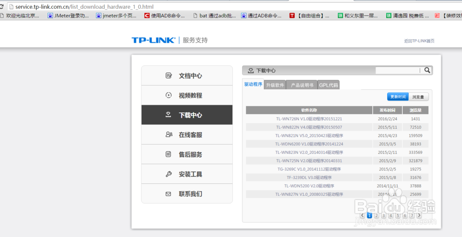This screenshot has height=237, width=462.
Task: Open the bat 通过adb批... bookmark
Action: click(x=214, y=16)
